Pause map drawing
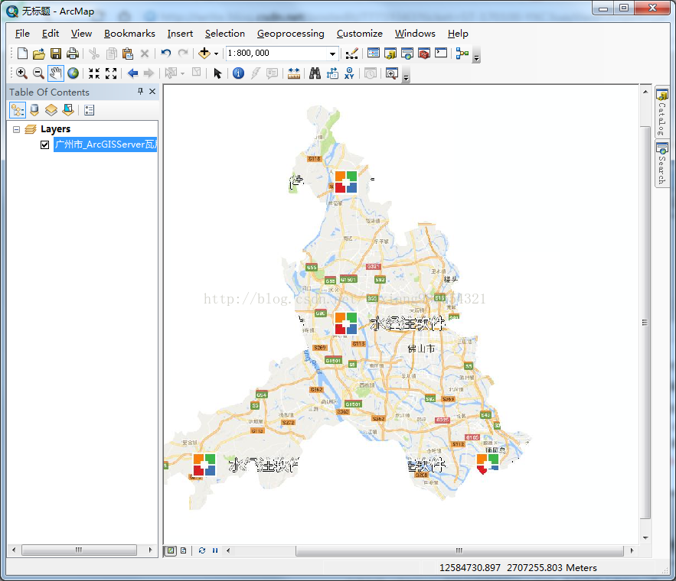The width and height of the screenshot is (676, 581). click(215, 550)
